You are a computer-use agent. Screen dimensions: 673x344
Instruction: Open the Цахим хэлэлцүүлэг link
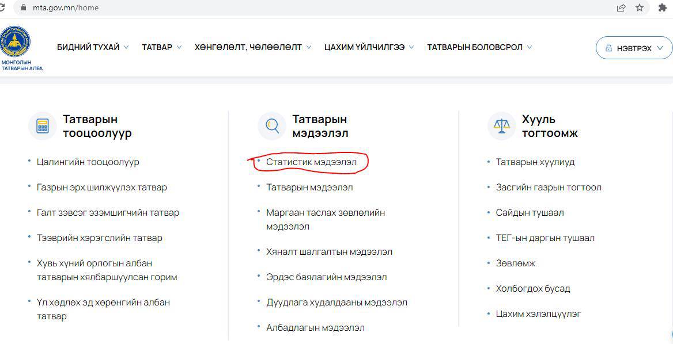[538, 314]
